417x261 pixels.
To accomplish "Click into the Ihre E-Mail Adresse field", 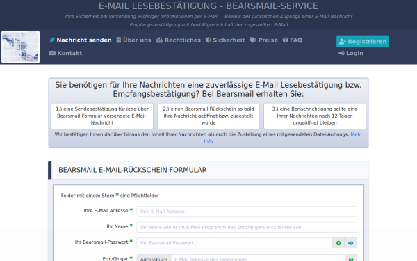I will coord(247,212).
